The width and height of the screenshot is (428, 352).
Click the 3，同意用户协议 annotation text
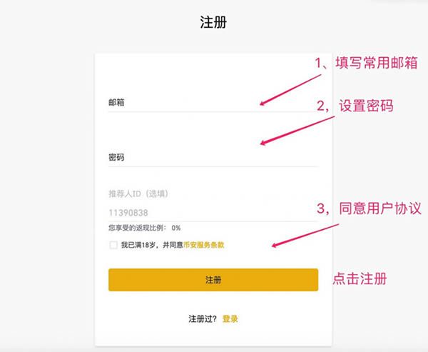369,208
